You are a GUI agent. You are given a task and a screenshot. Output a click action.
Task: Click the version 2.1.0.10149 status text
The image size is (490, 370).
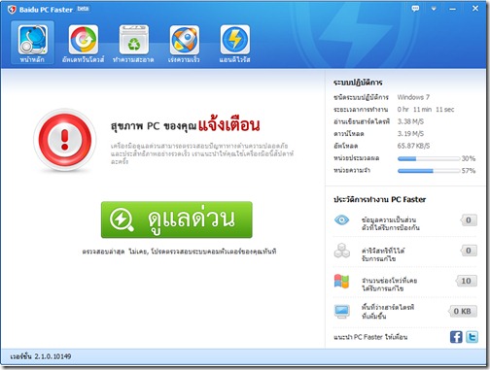tap(41, 356)
